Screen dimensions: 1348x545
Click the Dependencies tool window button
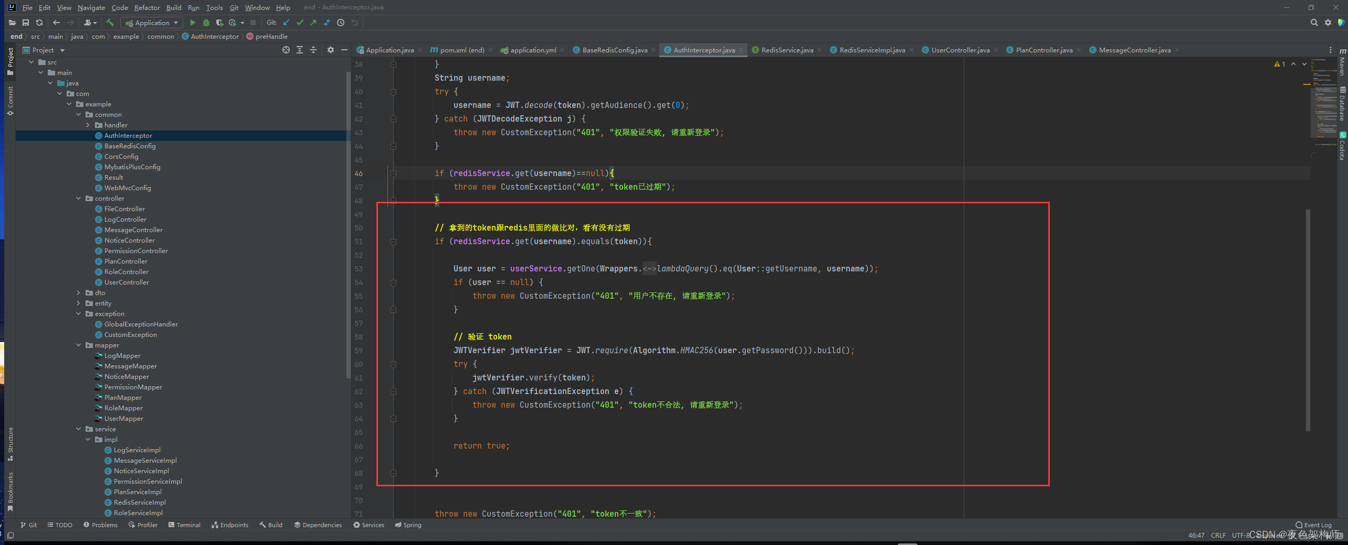(x=318, y=525)
